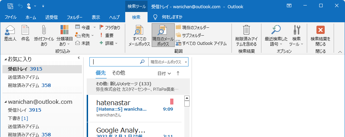
Task: Customize Quick Access Toolbar dropdown
Action: click(43, 6)
